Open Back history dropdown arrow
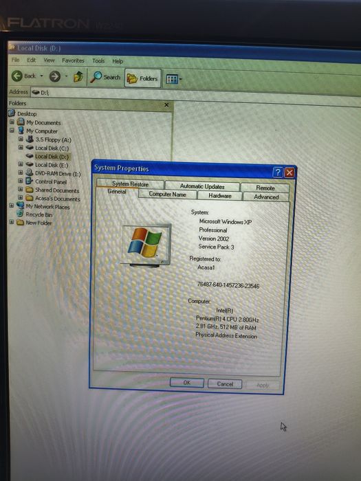 pos(41,76)
